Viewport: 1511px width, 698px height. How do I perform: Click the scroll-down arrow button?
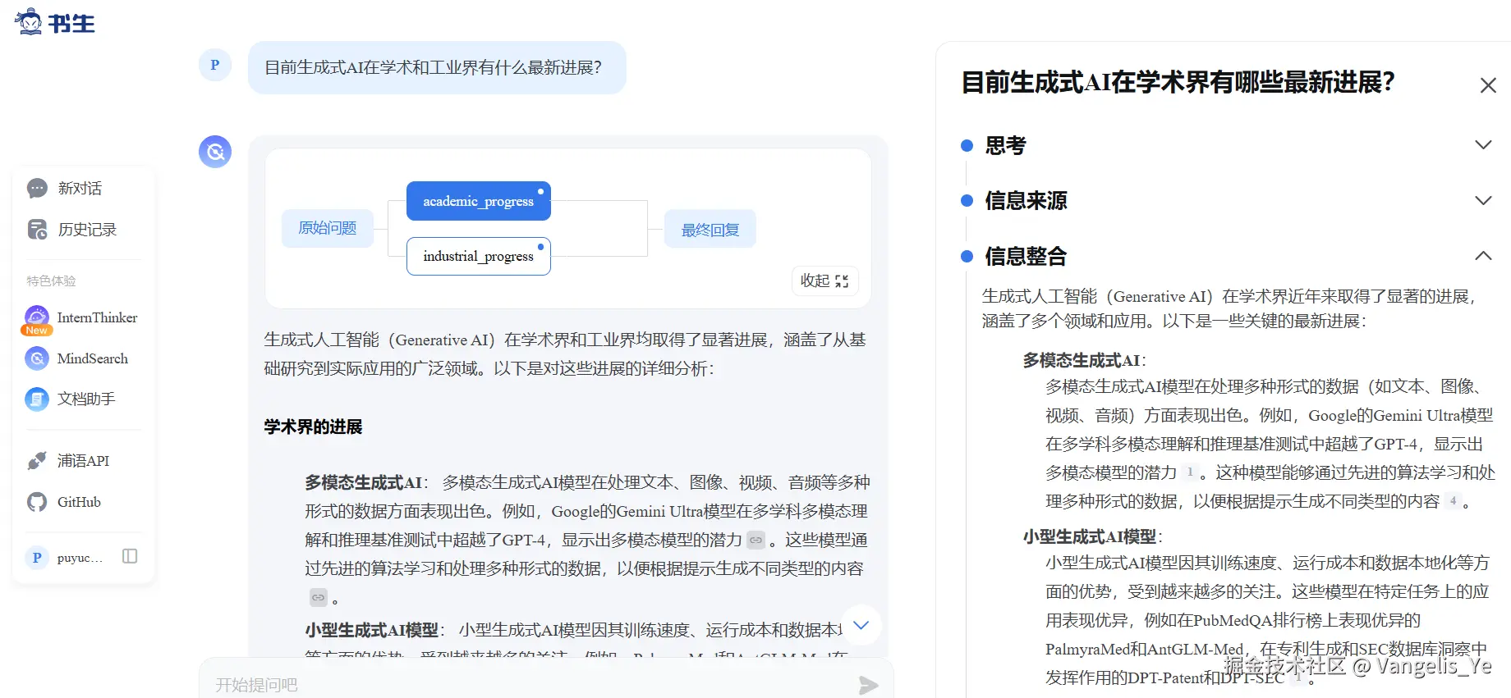coord(861,625)
